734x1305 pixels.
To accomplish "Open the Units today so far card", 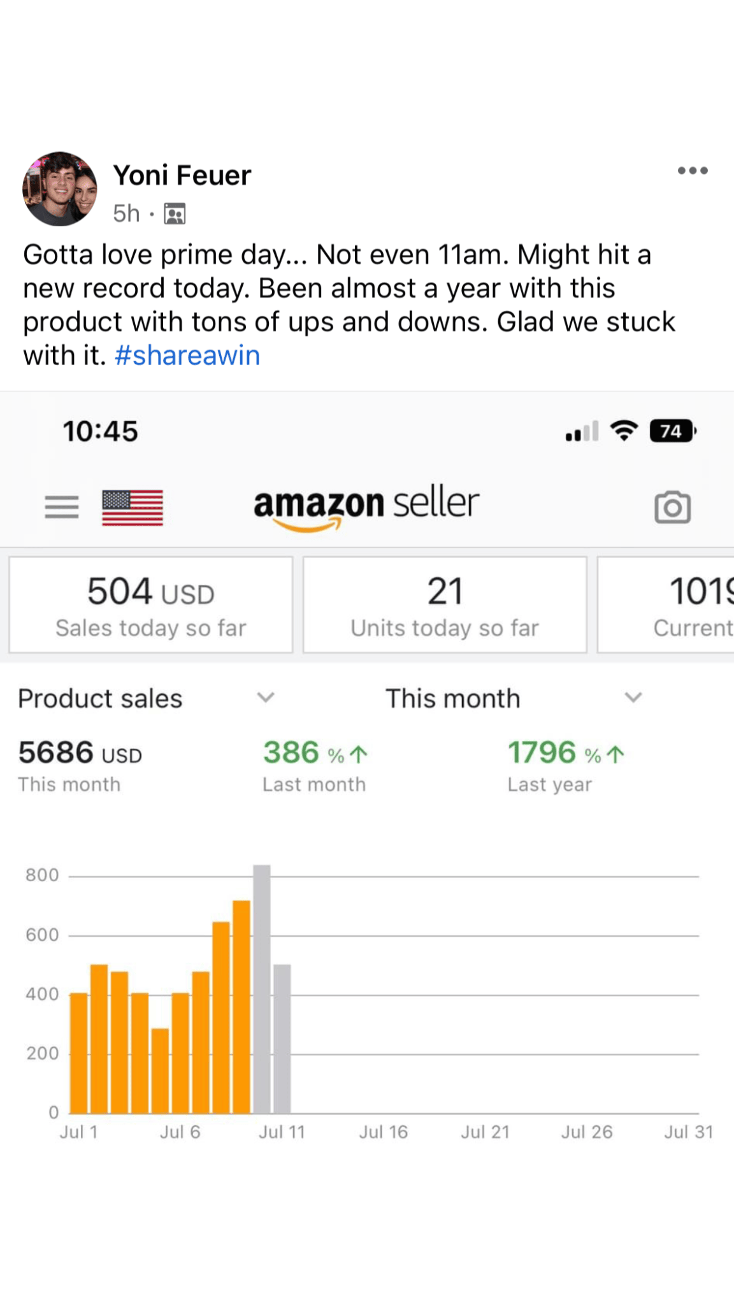I will tap(445, 605).
